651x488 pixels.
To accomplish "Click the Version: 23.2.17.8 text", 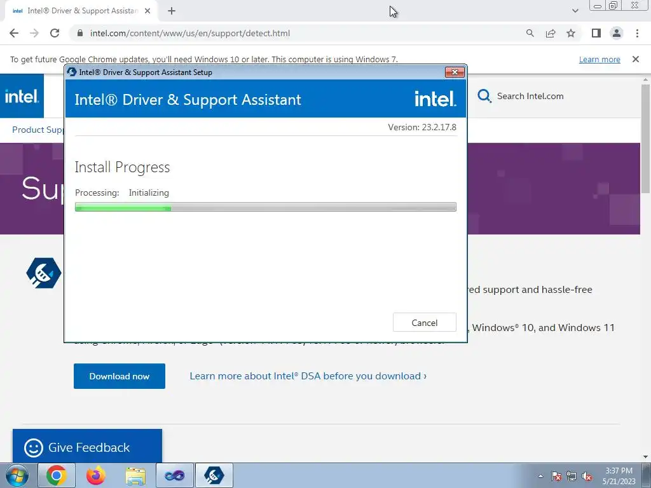I will coord(422,127).
